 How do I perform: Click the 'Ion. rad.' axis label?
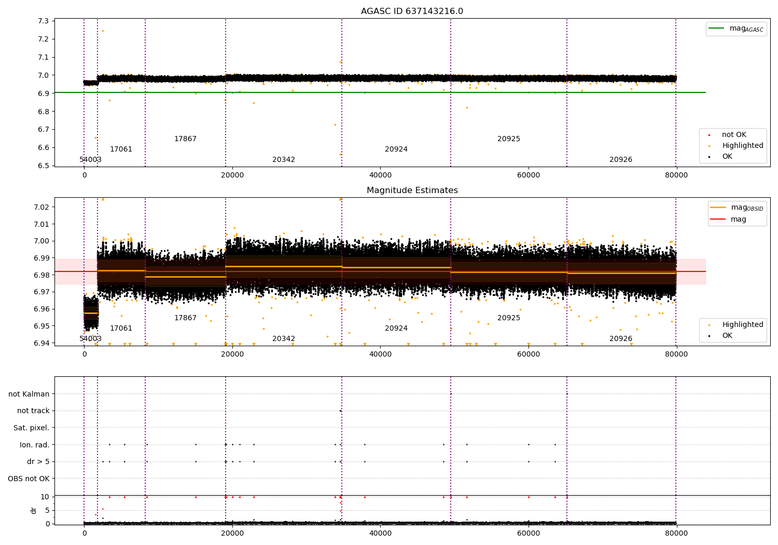point(35,445)
